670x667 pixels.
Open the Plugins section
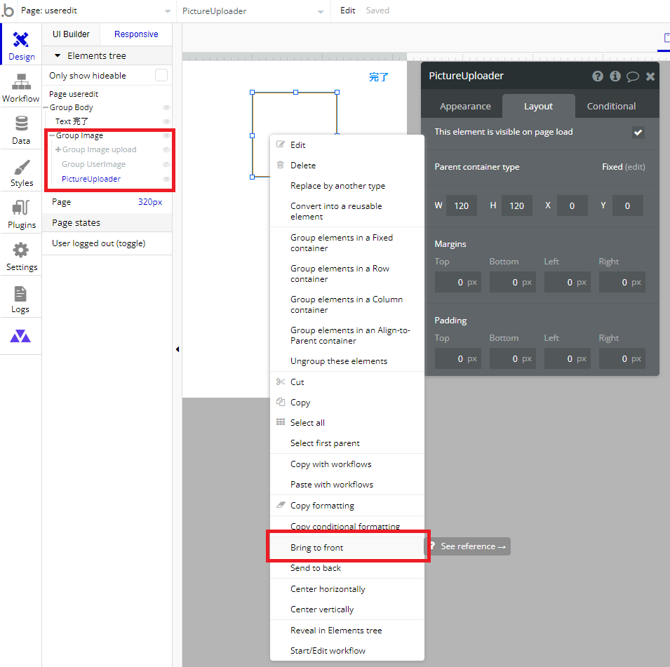click(21, 214)
